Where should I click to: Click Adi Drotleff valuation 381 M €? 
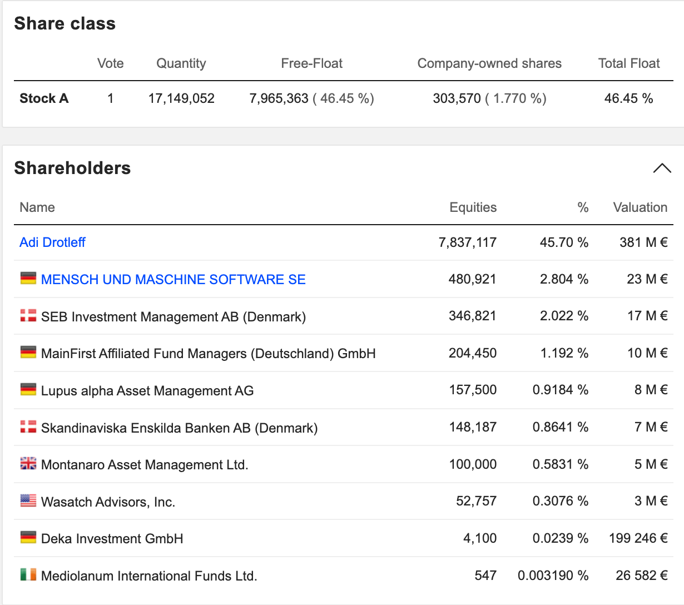(x=643, y=242)
